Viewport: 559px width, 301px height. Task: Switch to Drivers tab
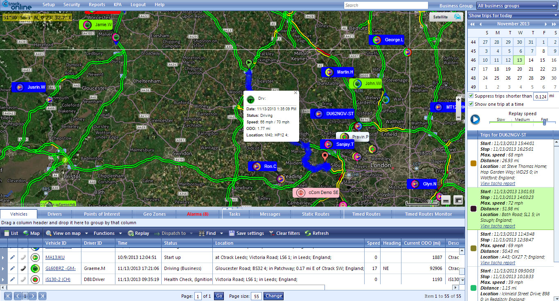click(54, 214)
